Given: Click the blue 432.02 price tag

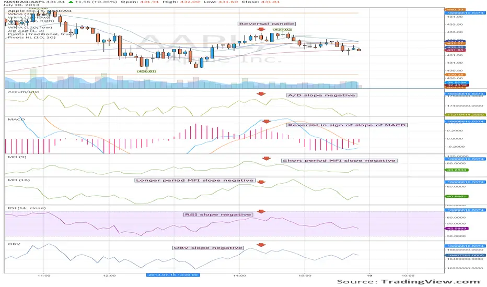Looking at the screenshot, I should click(x=455, y=47).
